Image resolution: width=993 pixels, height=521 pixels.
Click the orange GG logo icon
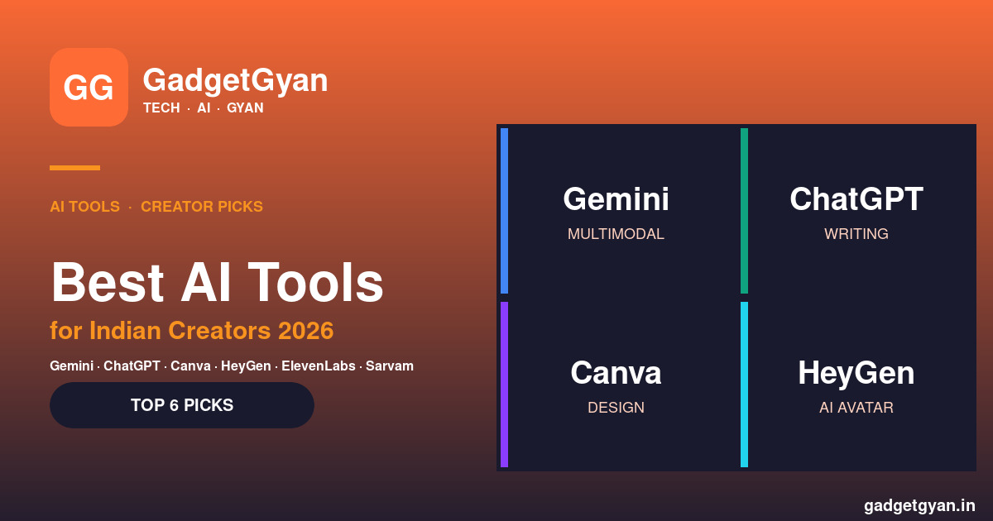(89, 87)
